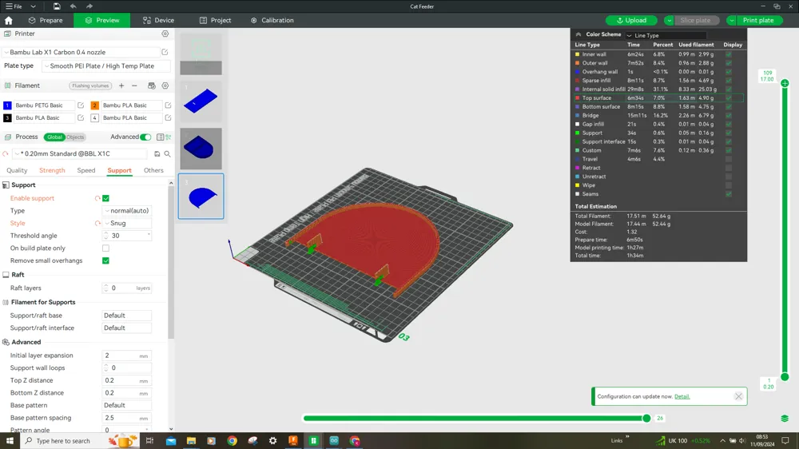
Task: Edit filament 1 Bambu PETG Basic preset
Action: coord(81,105)
